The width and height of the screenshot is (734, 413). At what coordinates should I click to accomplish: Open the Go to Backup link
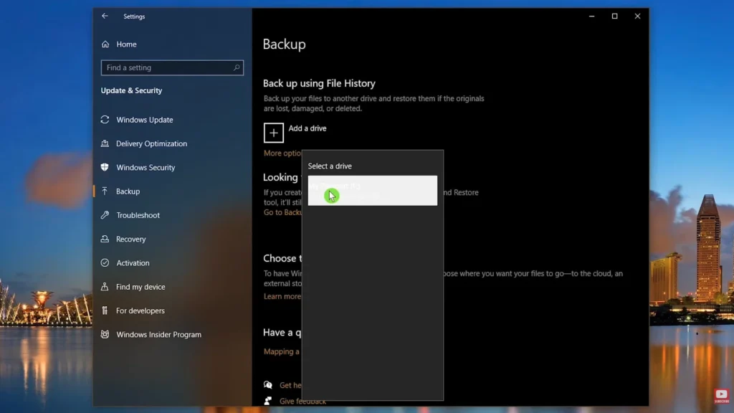coord(282,212)
